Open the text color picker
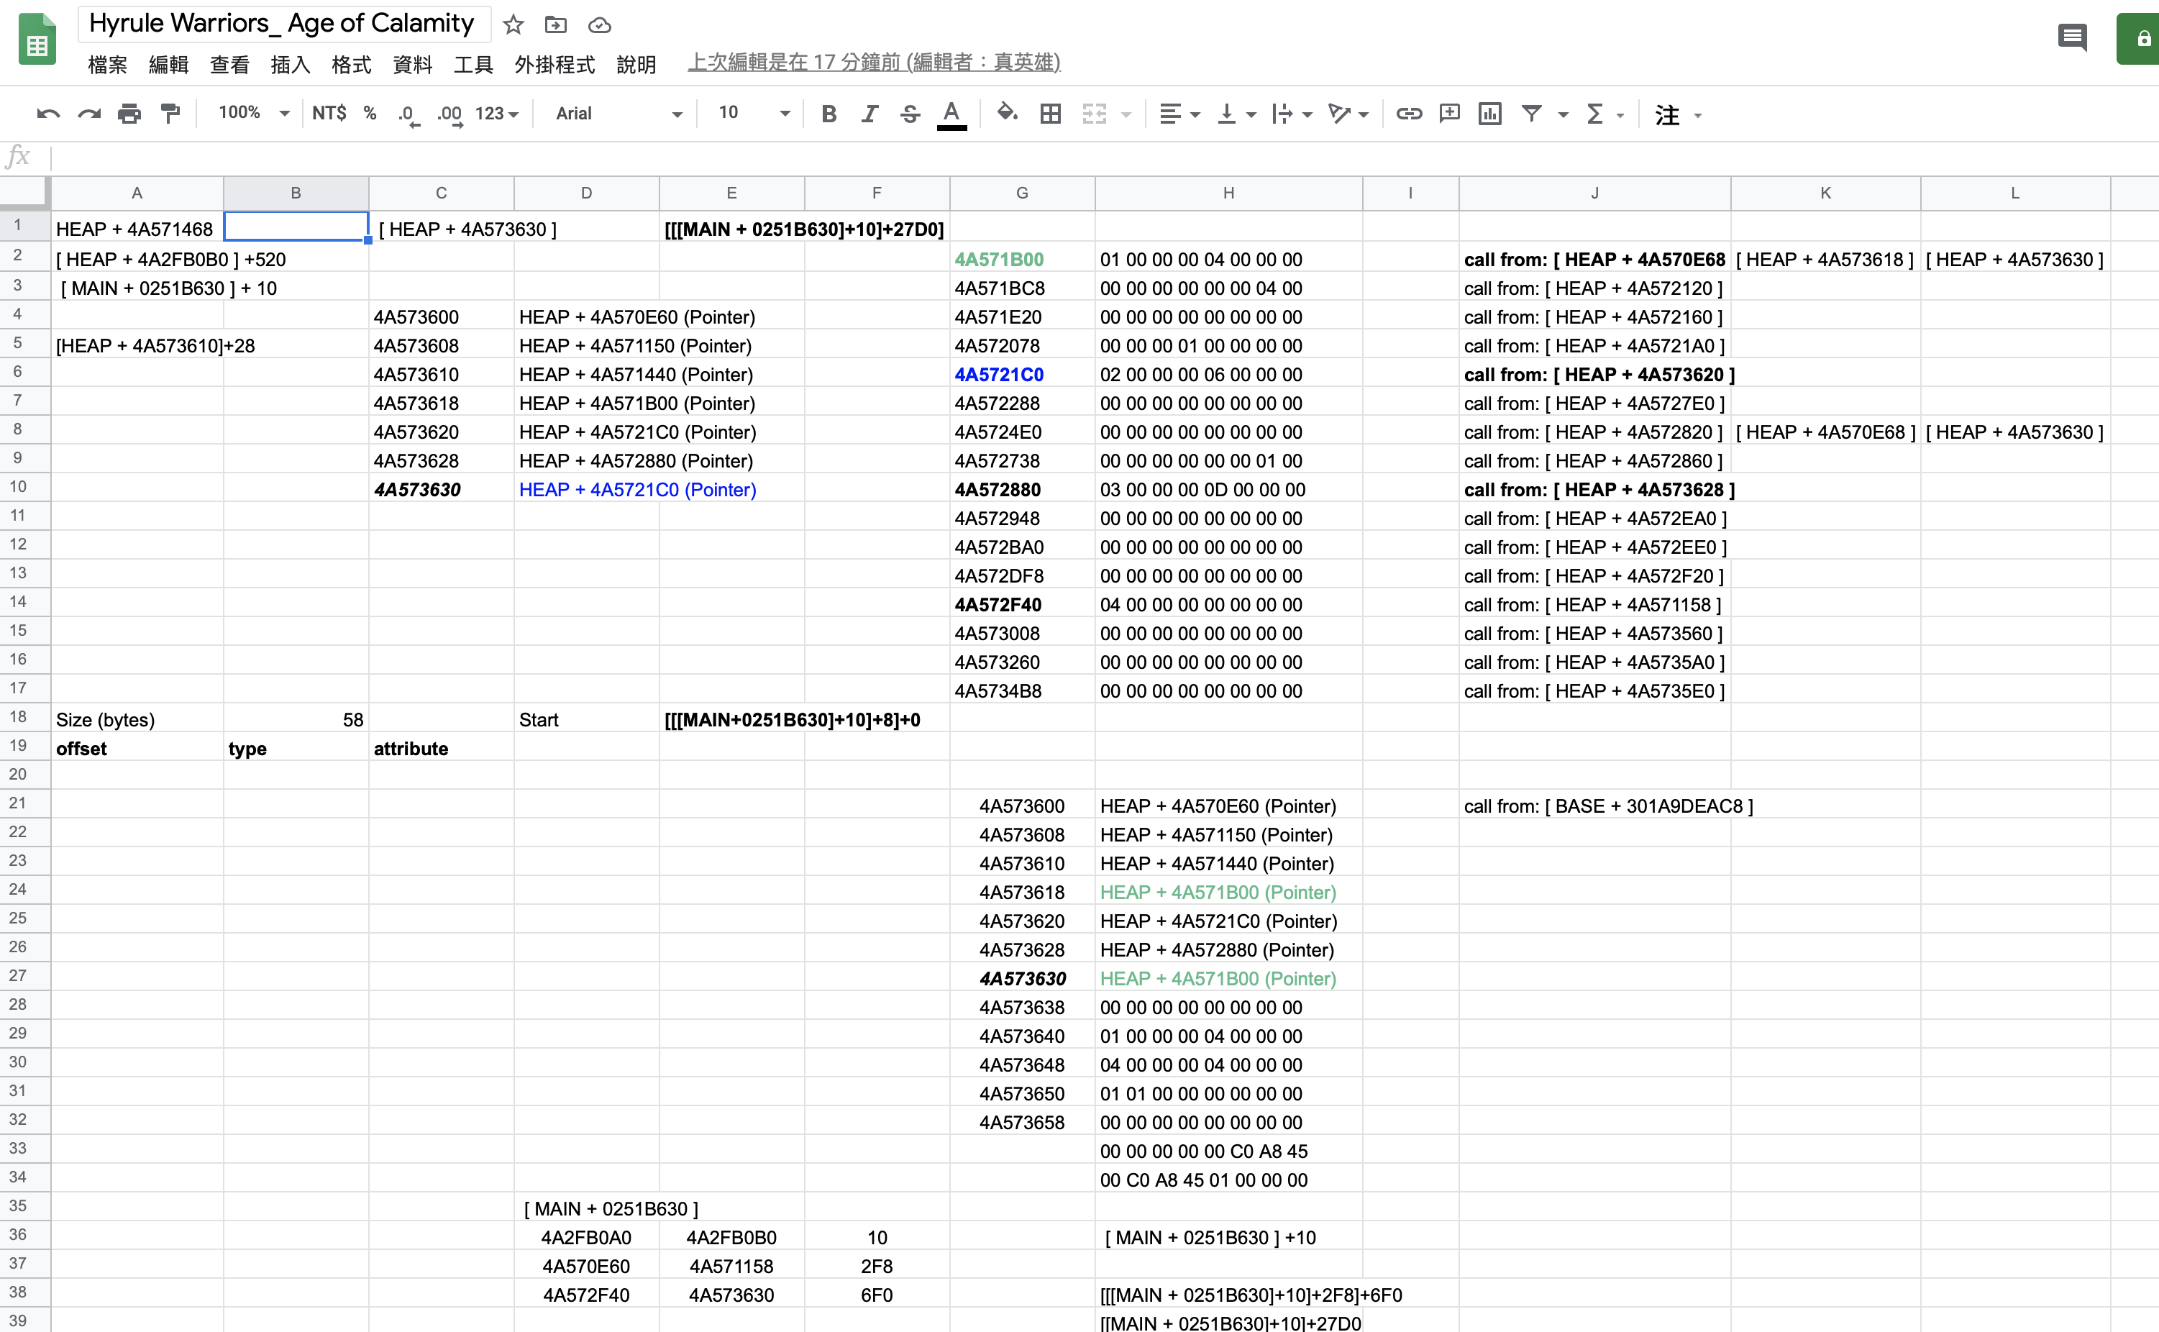Viewport: 2159px width, 1332px height. point(951,114)
